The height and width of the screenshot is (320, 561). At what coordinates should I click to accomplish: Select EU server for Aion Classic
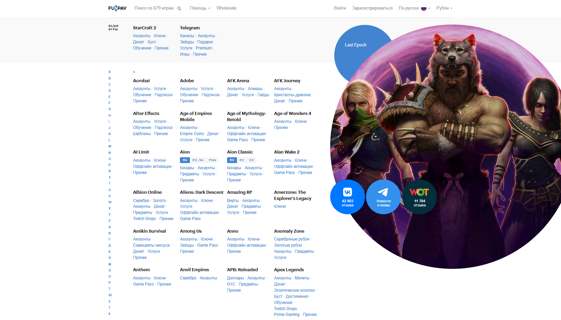[x=242, y=160]
